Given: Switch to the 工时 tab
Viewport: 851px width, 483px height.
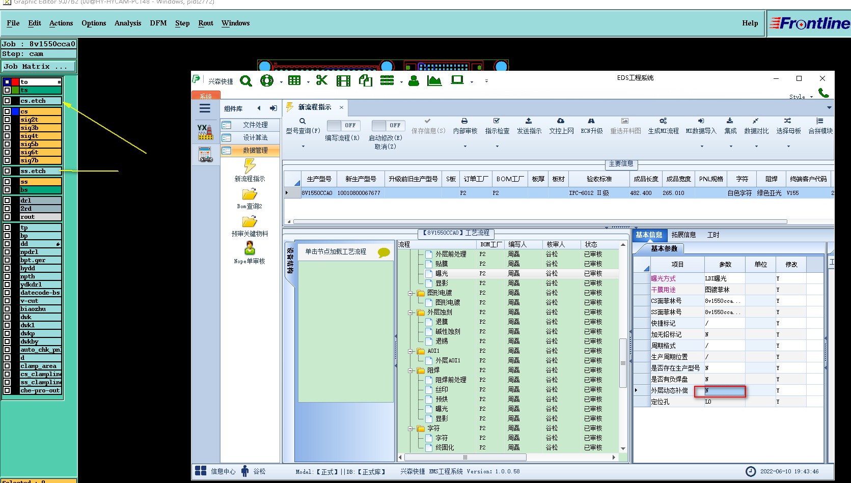Looking at the screenshot, I should click(713, 235).
